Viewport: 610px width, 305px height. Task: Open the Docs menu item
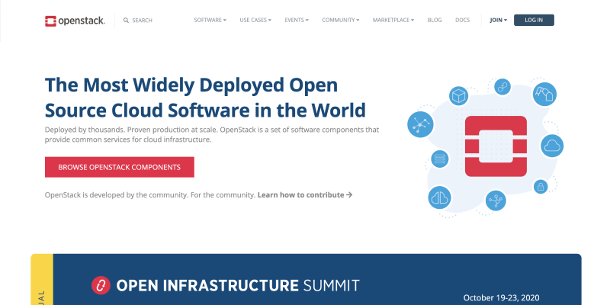[x=462, y=21]
